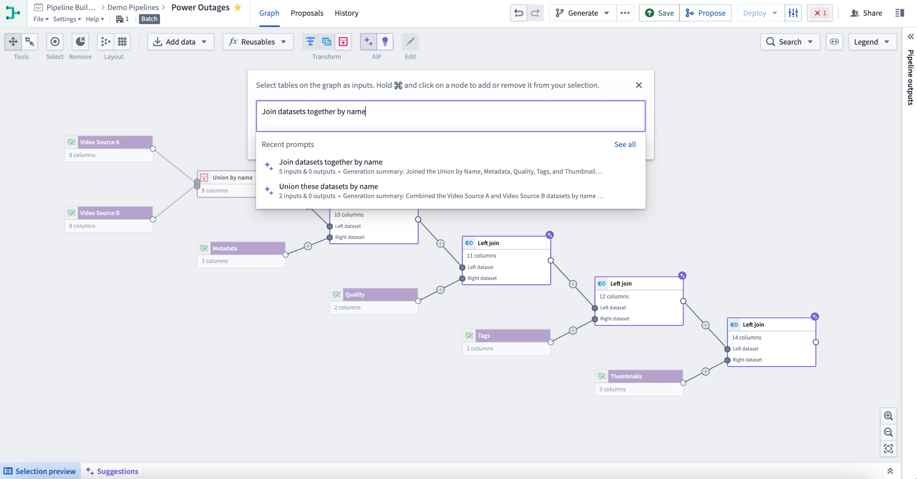Click the Add data button
Screen dimensions: 917x479
(179, 41)
